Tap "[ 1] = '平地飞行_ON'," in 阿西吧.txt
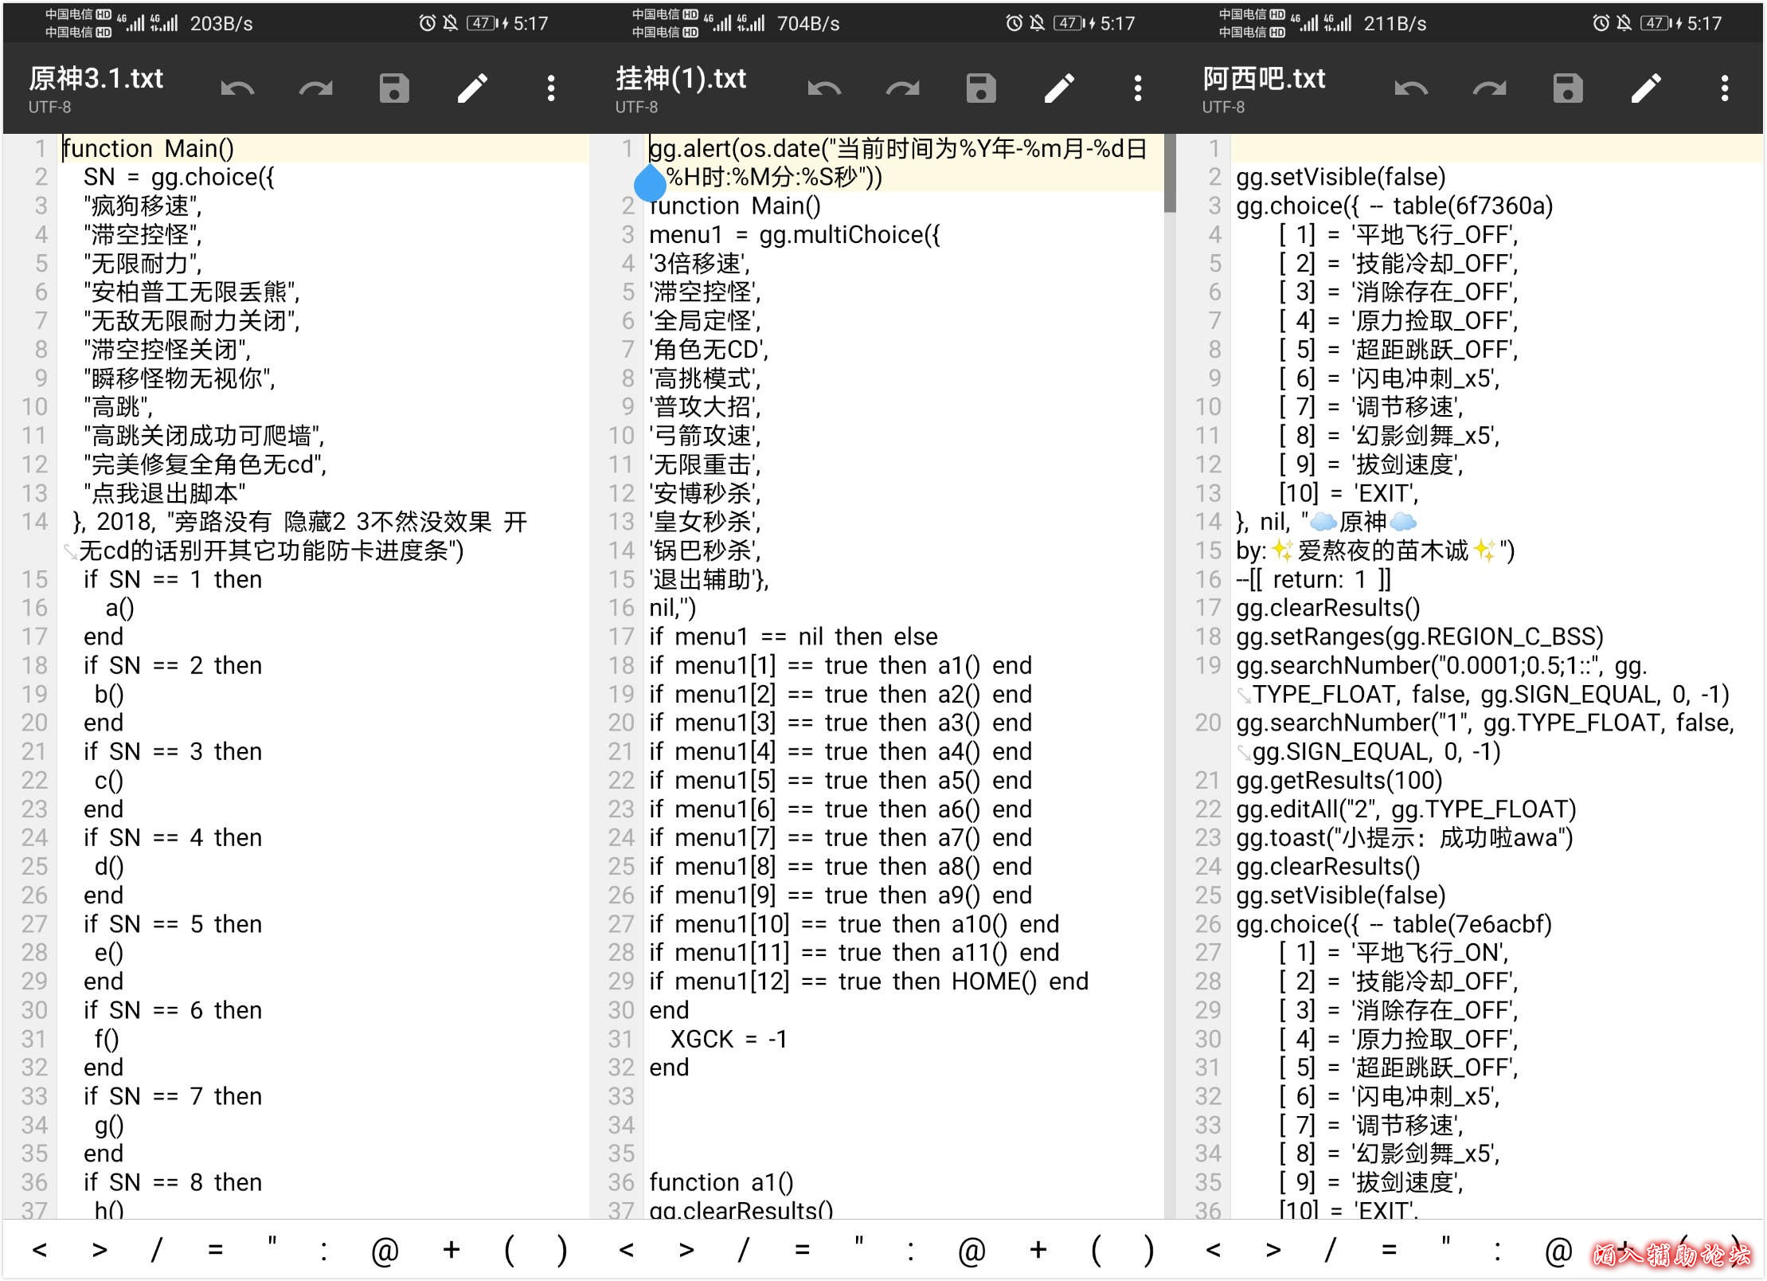Image resolution: width=1767 pixels, height=1281 pixels. coord(1394,953)
